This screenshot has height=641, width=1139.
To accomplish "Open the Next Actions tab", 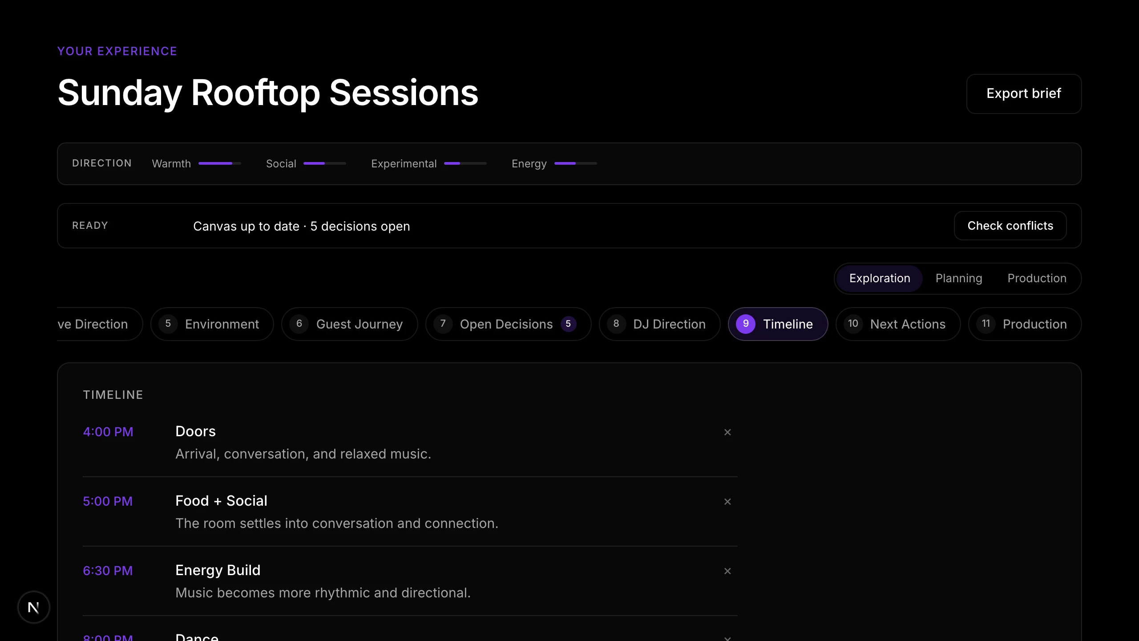I will (x=898, y=324).
